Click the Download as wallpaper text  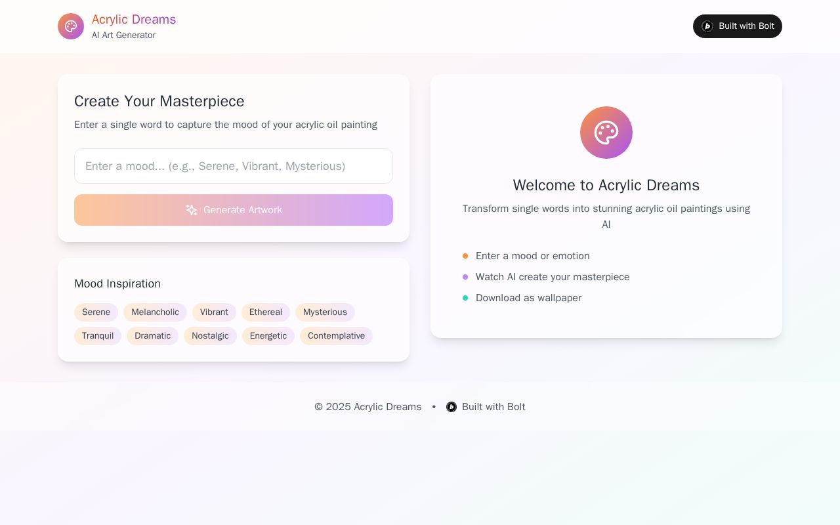pyautogui.click(x=528, y=298)
